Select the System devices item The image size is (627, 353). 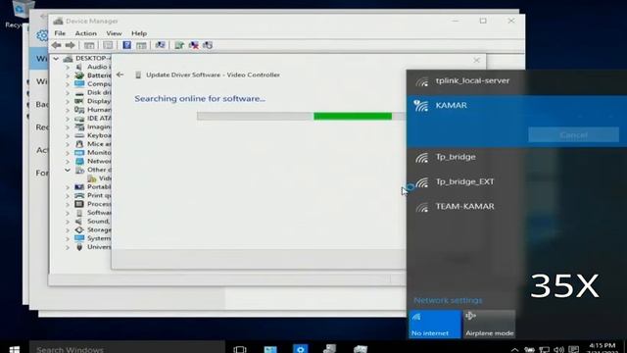pyautogui.click(x=99, y=238)
